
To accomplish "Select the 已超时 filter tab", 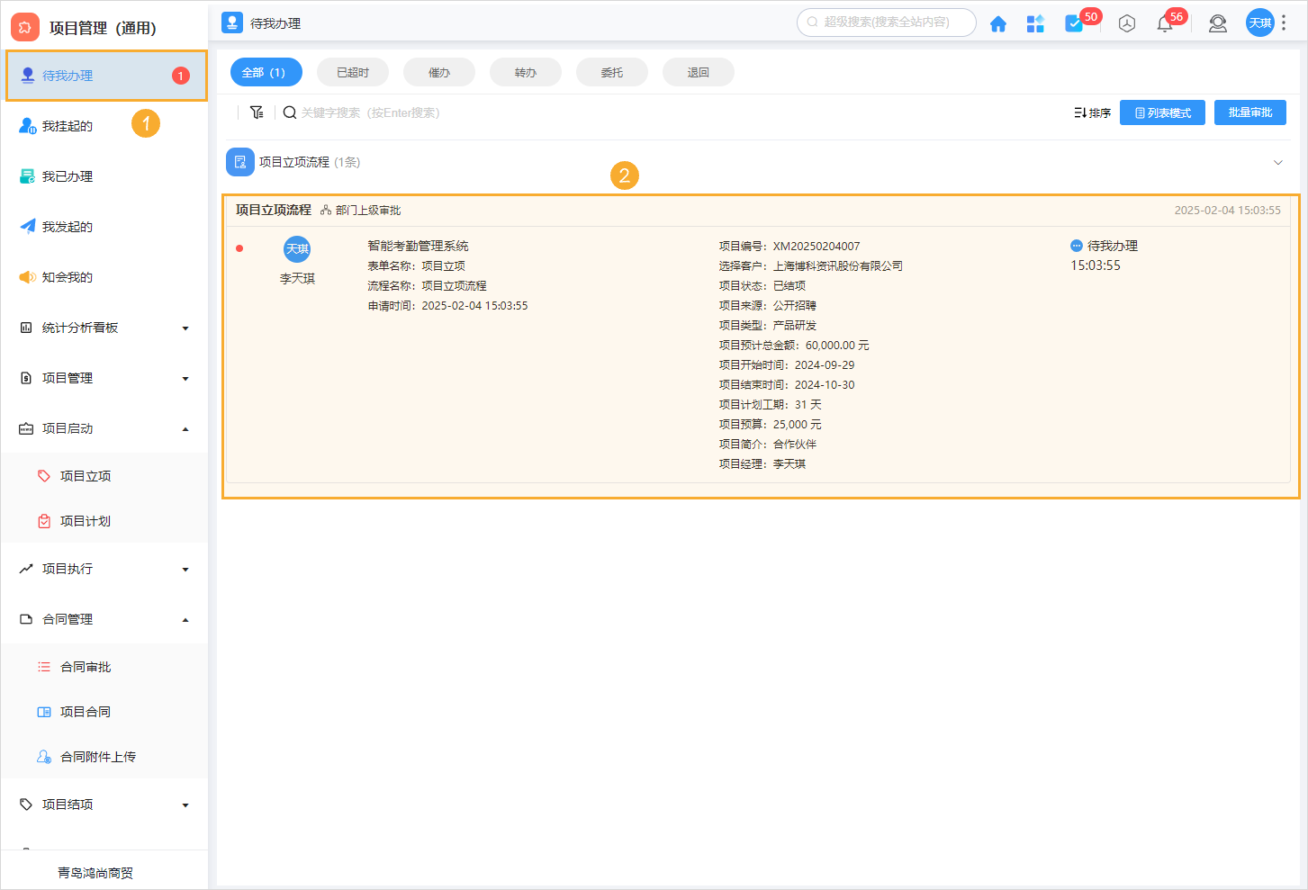I will pos(352,71).
